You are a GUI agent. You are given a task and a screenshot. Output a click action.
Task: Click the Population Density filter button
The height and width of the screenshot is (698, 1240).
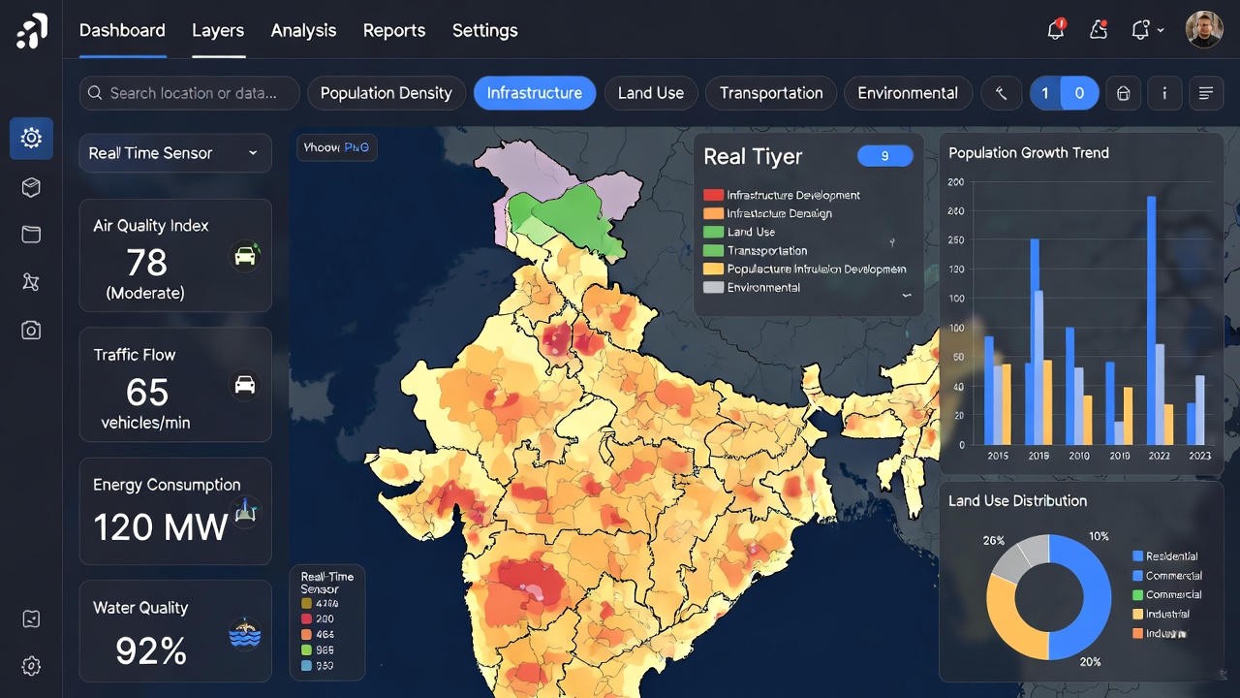[386, 93]
